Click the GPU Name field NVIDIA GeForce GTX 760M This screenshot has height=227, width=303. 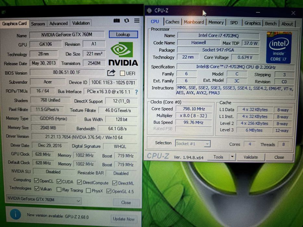[x=67, y=35]
